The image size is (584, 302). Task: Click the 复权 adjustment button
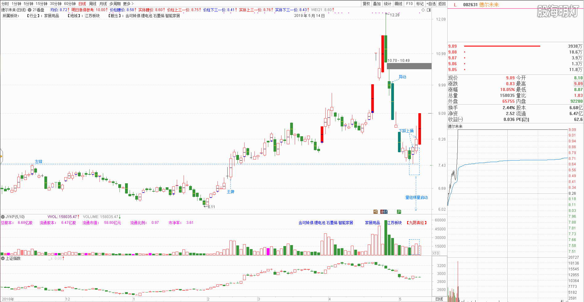click(366, 4)
